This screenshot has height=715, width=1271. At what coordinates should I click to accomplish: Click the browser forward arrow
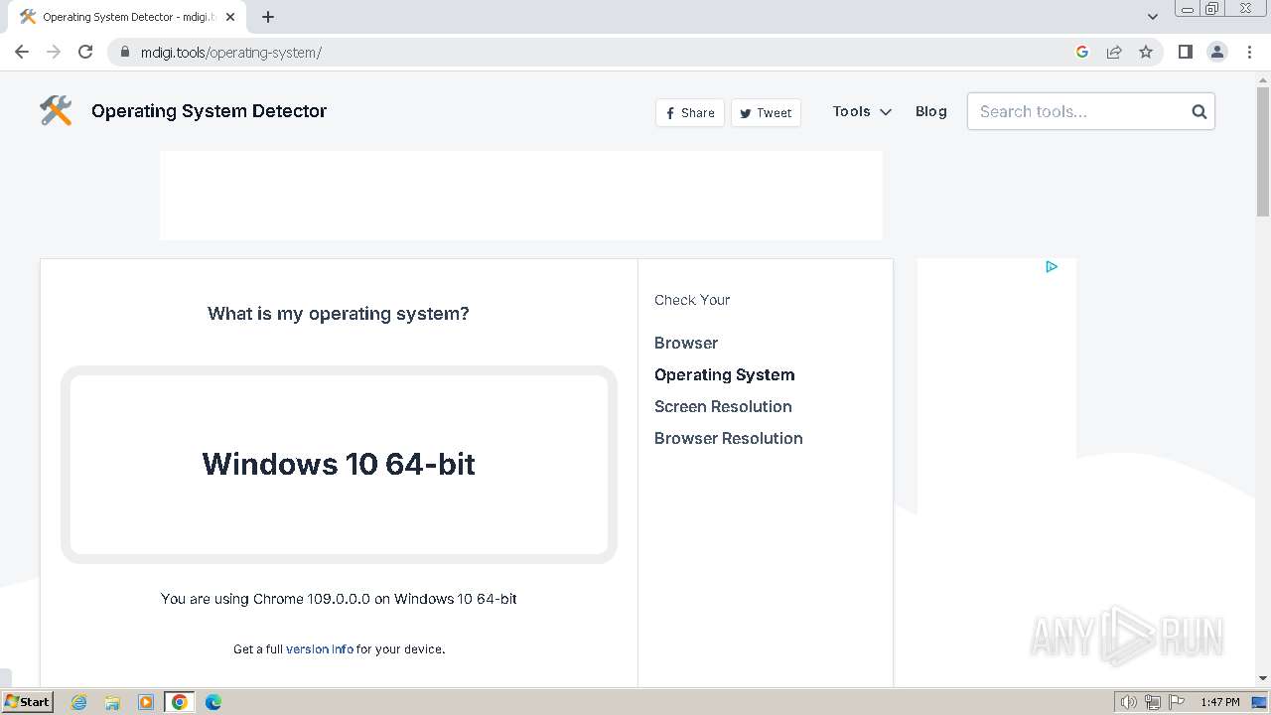pos(54,52)
